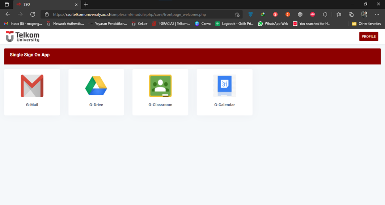
Task: Open the blue shield extension icon
Action: pos(250,14)
